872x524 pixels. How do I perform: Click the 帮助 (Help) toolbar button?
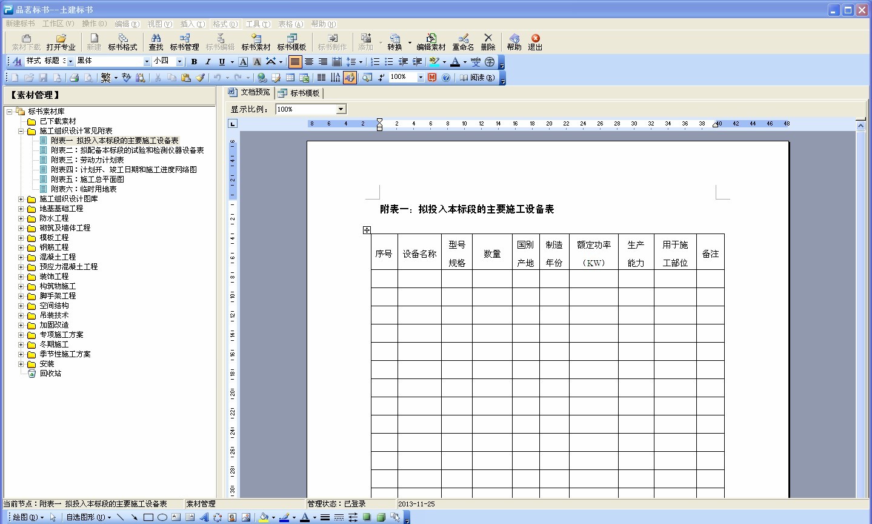[514, 41]
